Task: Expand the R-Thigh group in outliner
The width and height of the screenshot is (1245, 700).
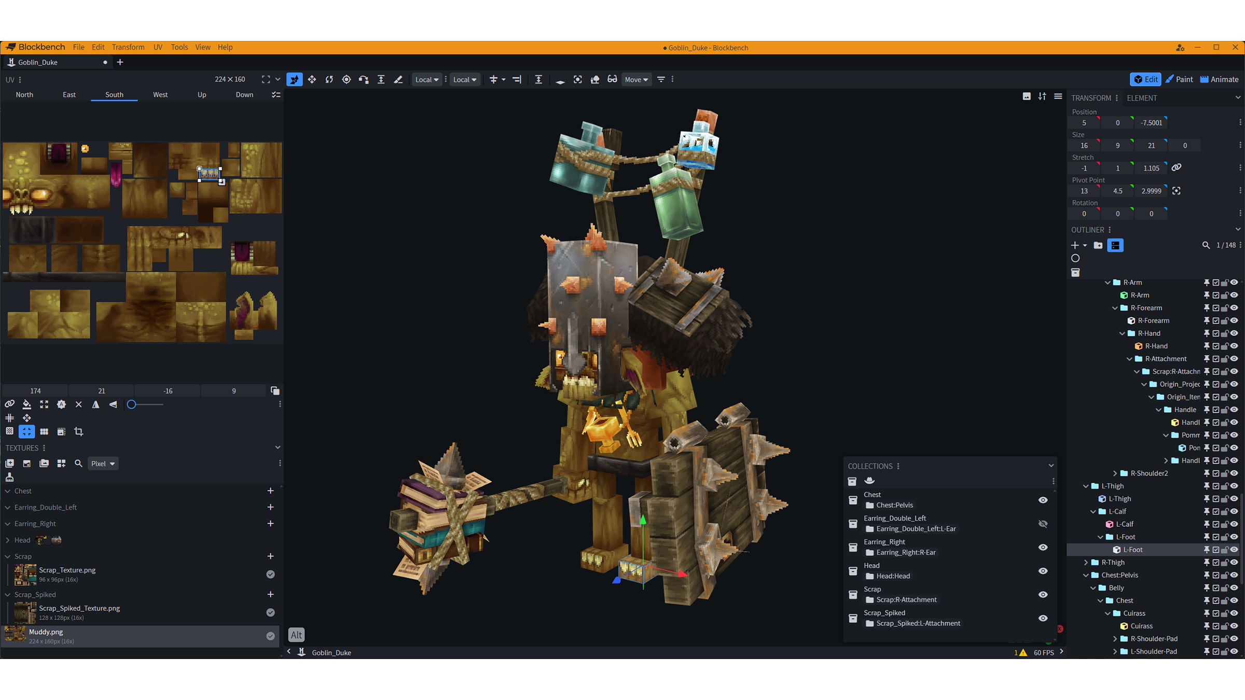Action: tap(1086, 563)
